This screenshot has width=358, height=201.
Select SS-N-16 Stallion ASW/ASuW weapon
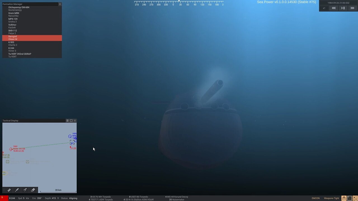(138, 200)
